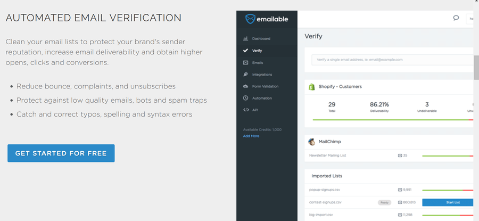Click the page vertical scrollbar thumb

coord(476,68)
